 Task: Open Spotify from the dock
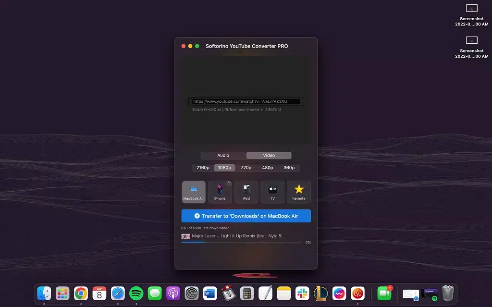pos(136,293)
